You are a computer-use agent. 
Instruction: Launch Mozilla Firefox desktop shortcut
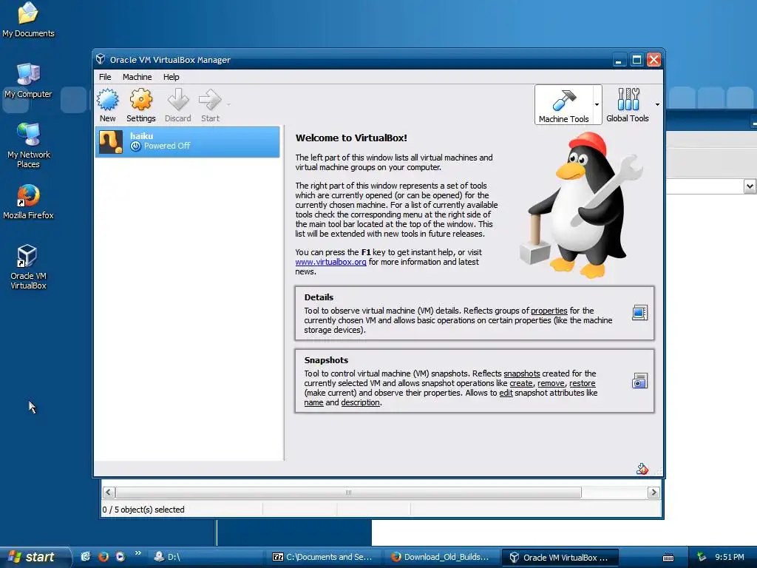point(29,201)
